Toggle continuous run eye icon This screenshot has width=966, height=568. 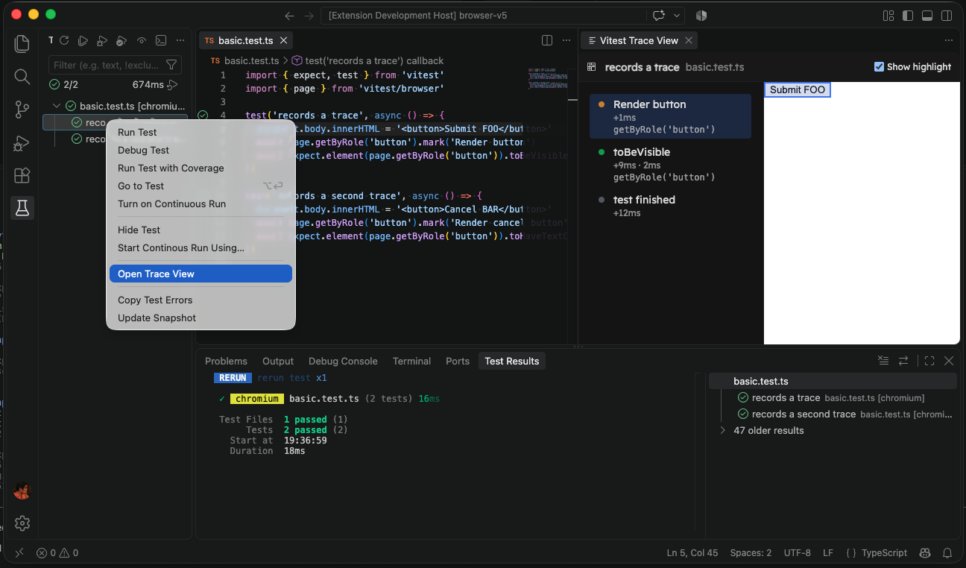click(x=142, y=40)
